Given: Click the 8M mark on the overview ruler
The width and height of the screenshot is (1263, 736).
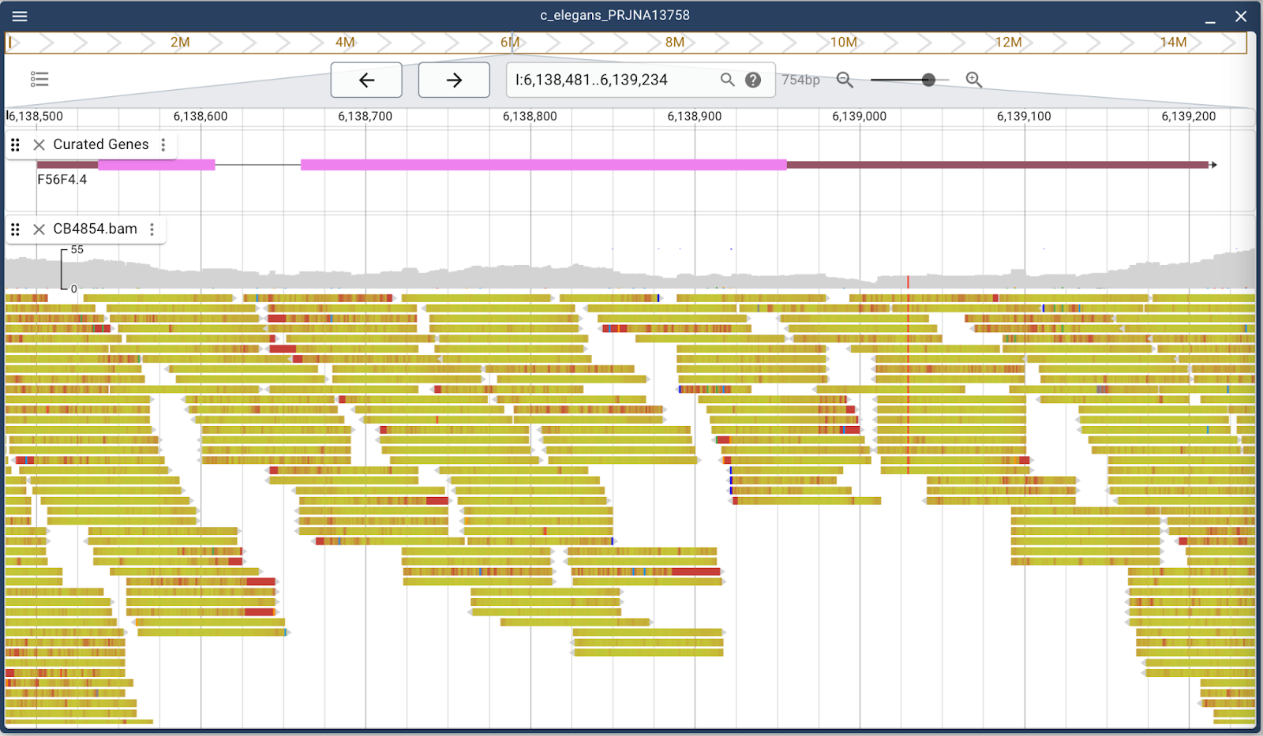Looking at the screenshot, I should point(675,42).
